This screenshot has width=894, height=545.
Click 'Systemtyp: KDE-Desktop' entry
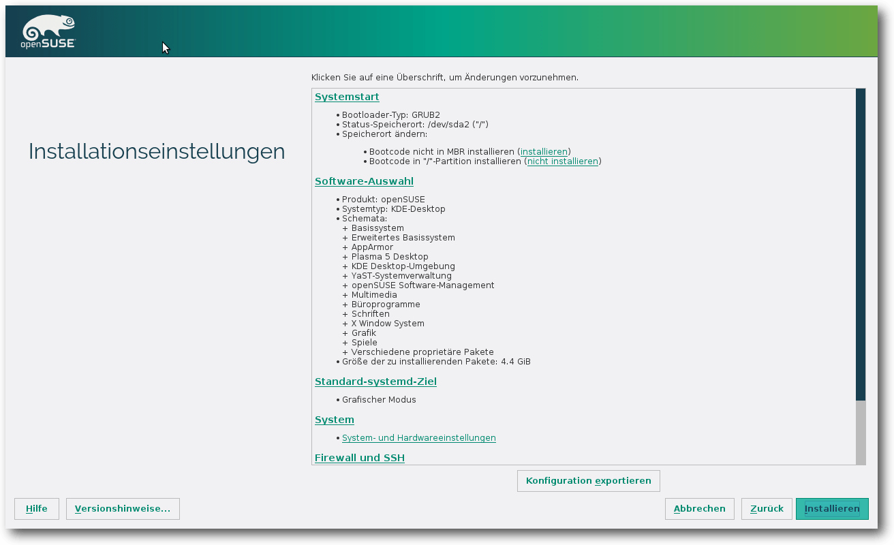coord(394,209)
